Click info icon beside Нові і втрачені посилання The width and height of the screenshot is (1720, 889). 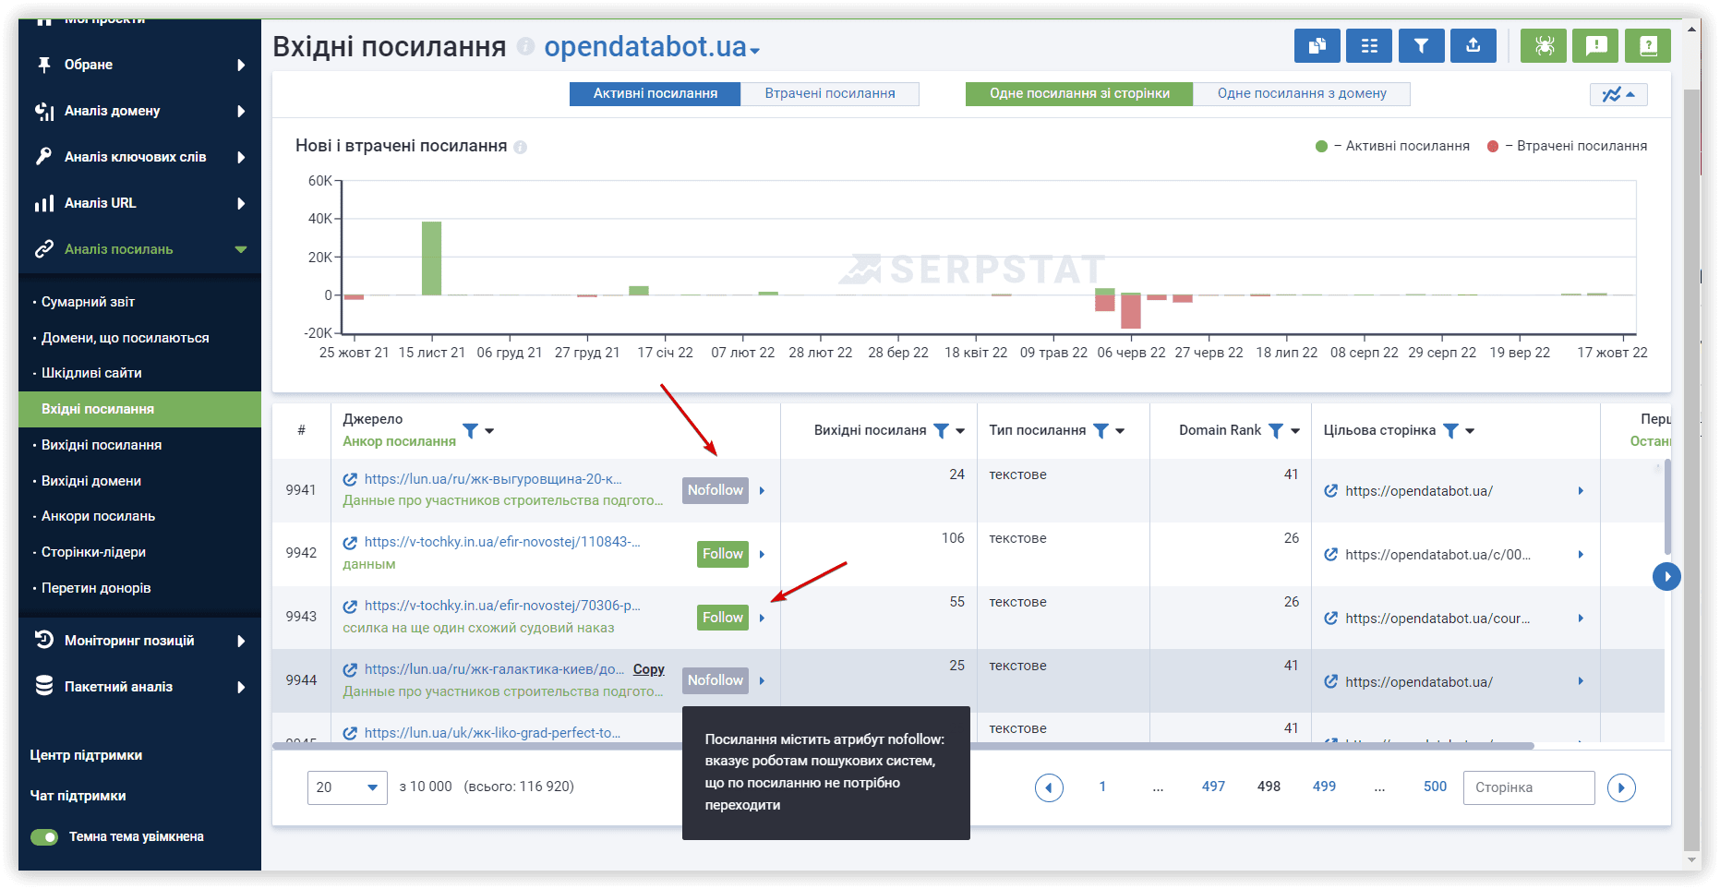[520, 147]
